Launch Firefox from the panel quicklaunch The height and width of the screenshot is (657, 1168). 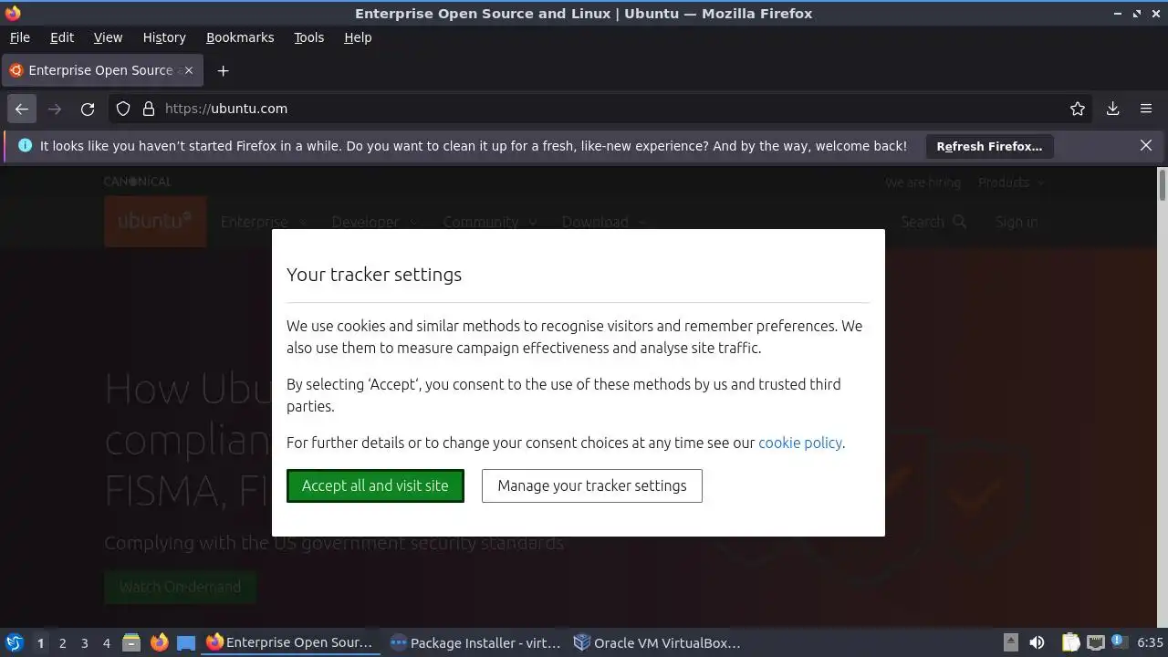coord(159,642)
